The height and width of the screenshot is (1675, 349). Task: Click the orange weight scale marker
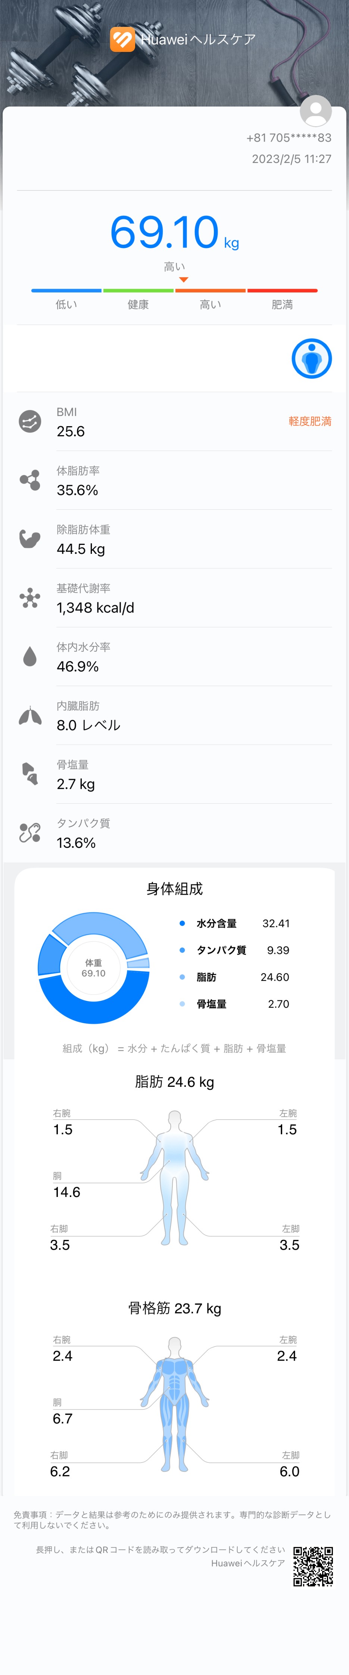click(x=184, y=280)
